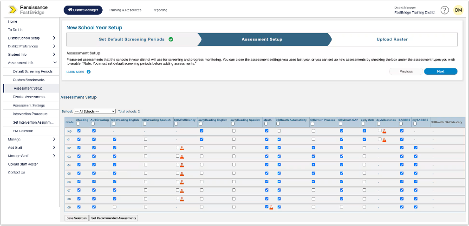Open Disable Assessments in sidebar
Image resolution: width=469 pixels, height=226 pixels.
pyautogui.click(x=29, y=97)
